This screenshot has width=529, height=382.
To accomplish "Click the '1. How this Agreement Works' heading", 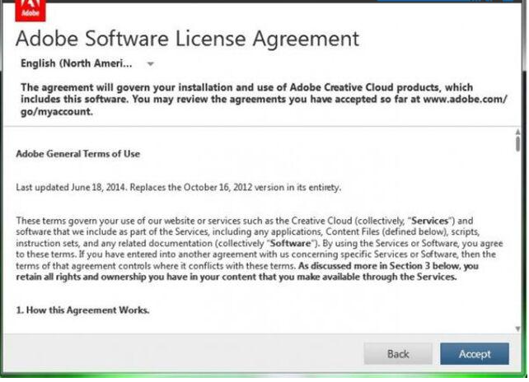I will [x=82, y=310].
